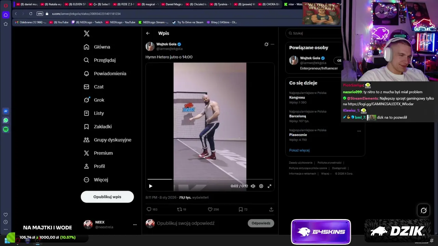438x246 pixels.
Task: Enter video fullscreen mode
Action: (x=270, y=186)
